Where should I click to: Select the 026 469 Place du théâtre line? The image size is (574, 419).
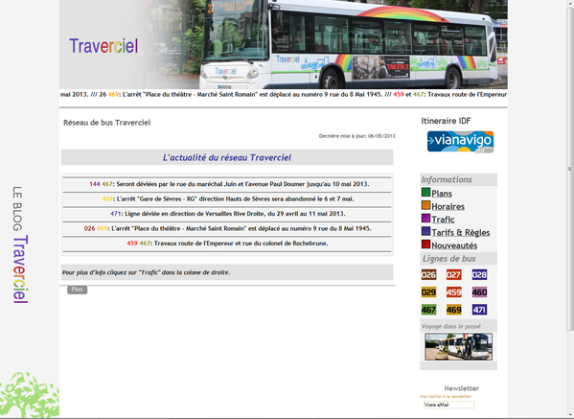227,228
